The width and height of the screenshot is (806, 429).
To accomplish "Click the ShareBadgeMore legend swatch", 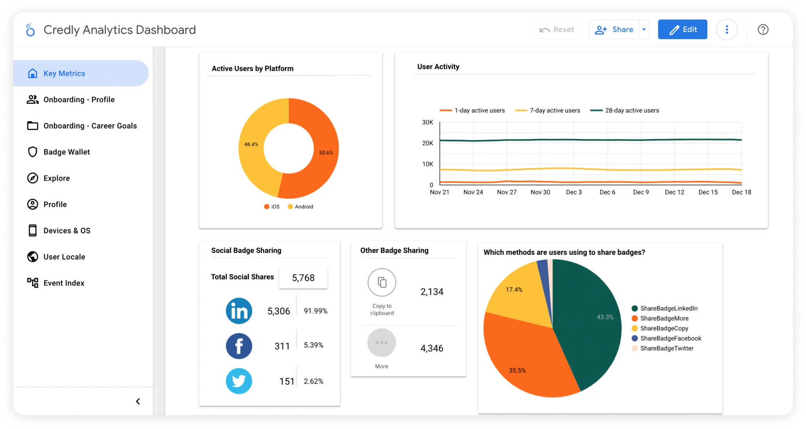I will point(635,318).
